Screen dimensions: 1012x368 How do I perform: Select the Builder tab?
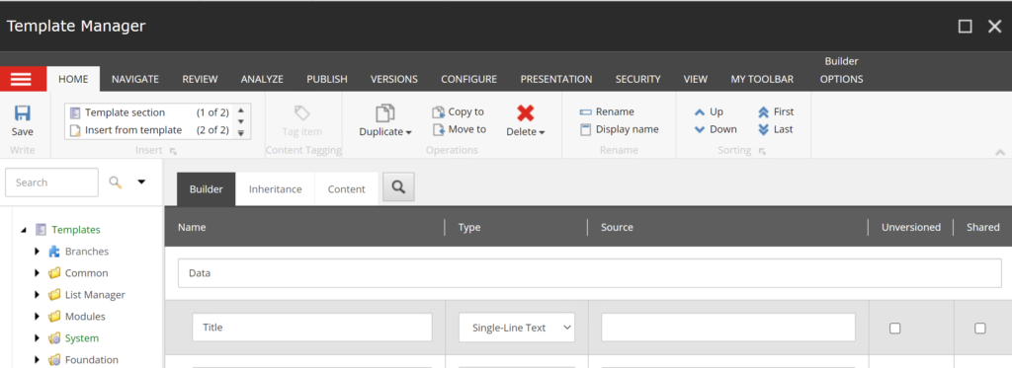(x=206, y=188)
